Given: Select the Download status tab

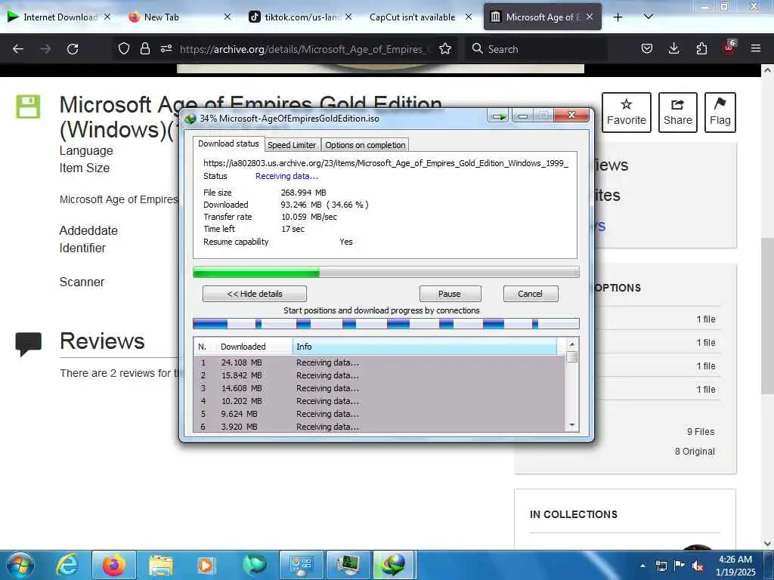Looking at the screenshot, I should (x=228, y=143).
